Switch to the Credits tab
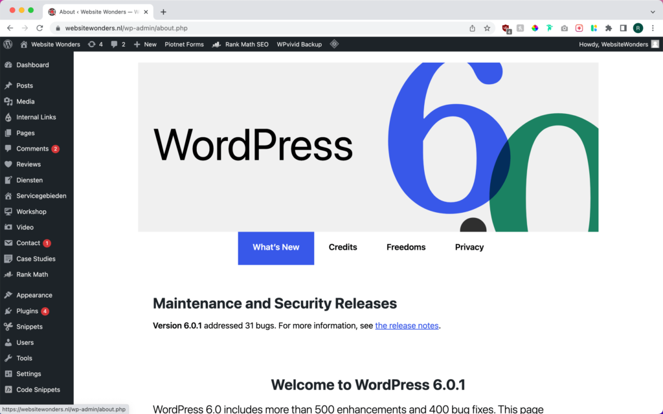The image size is (663, 414). (343, 248)
